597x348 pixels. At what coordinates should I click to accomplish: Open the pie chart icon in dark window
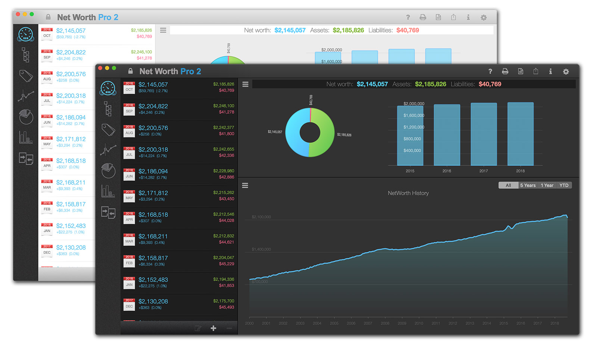coord(108,171)
